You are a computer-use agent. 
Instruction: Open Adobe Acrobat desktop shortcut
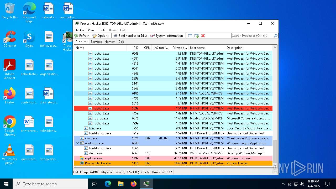[x=10, y=69]
